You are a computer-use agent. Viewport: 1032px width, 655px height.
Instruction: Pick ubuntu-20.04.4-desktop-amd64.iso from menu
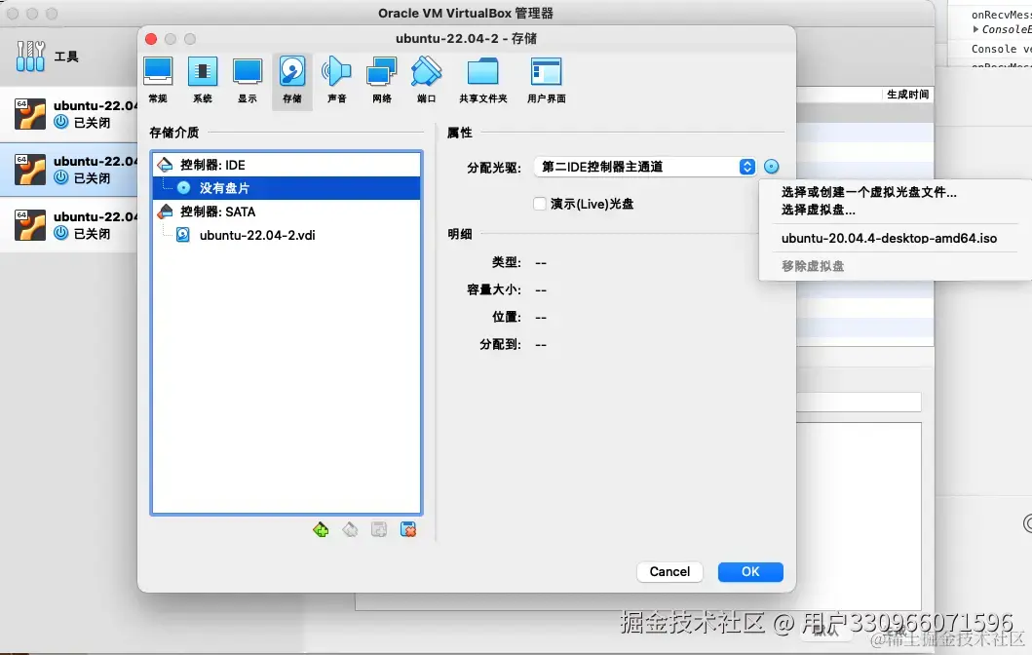[889, 238]
